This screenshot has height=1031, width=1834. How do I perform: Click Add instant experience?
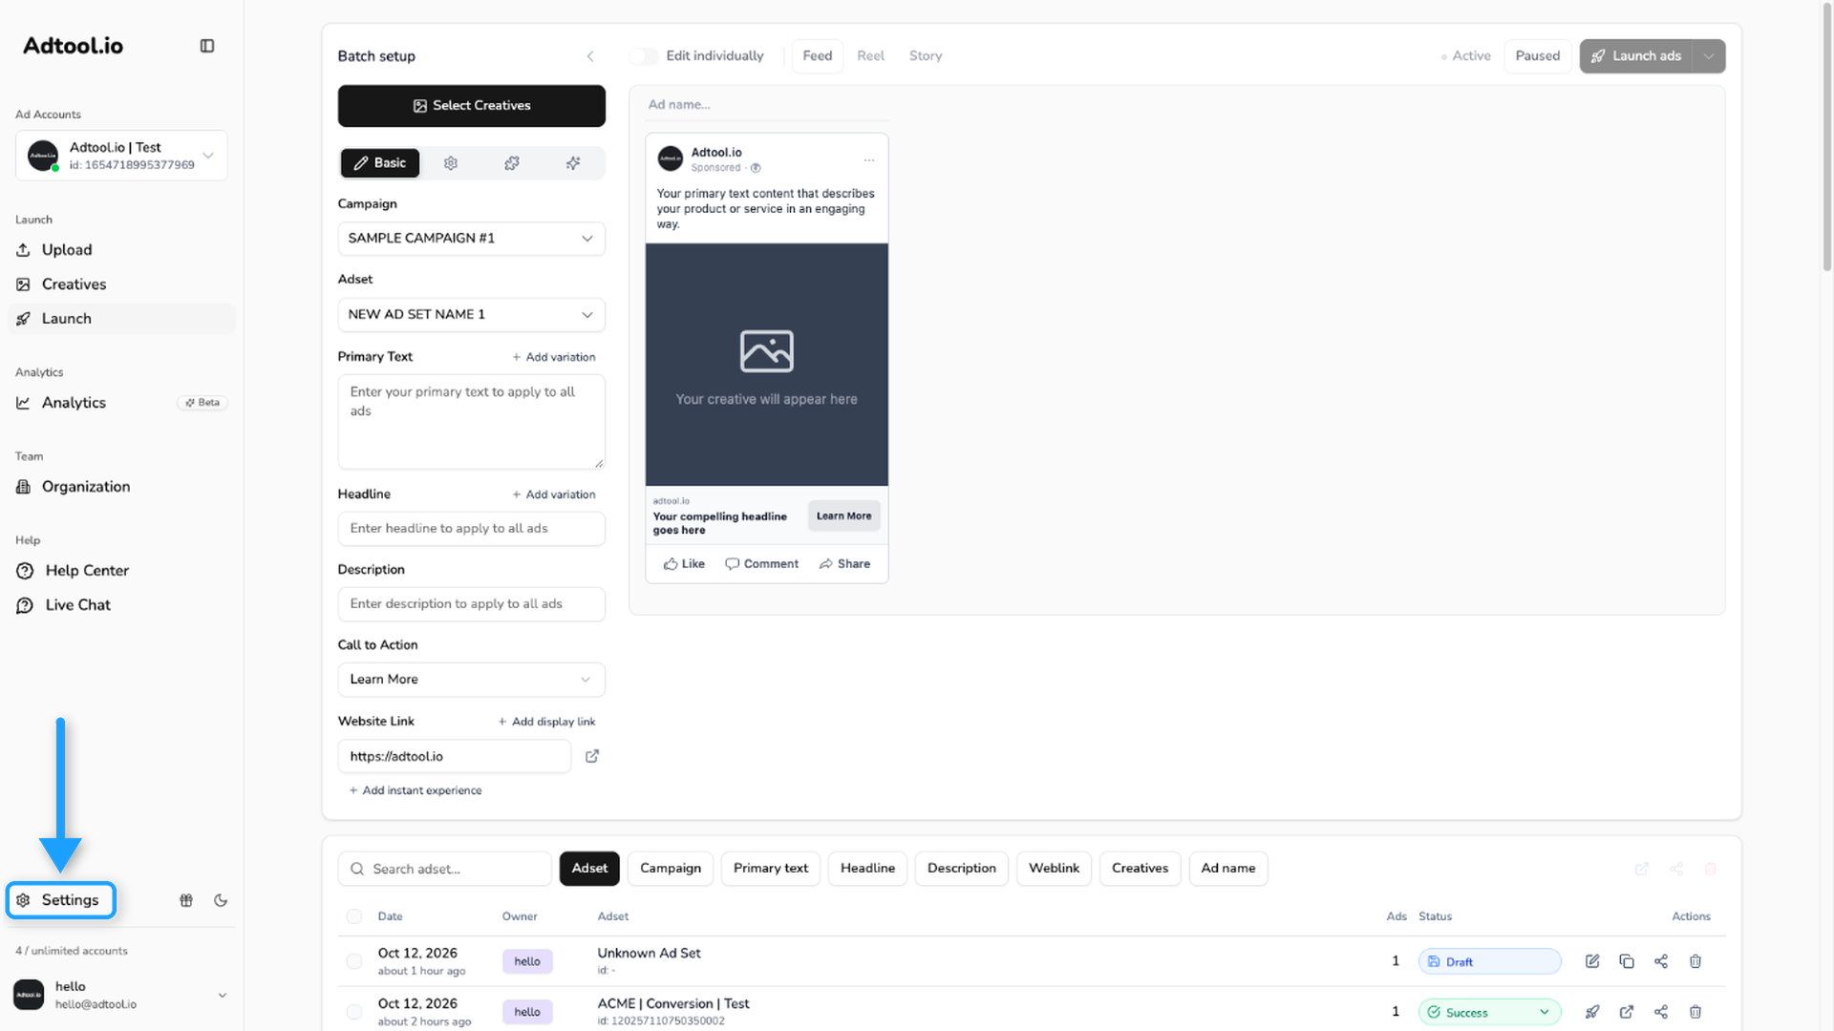point(416,790)
